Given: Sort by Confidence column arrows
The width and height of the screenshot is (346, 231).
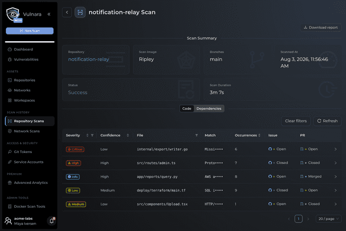Looking at the screenshot, I should pyautogui.click(x=128, y=135).
